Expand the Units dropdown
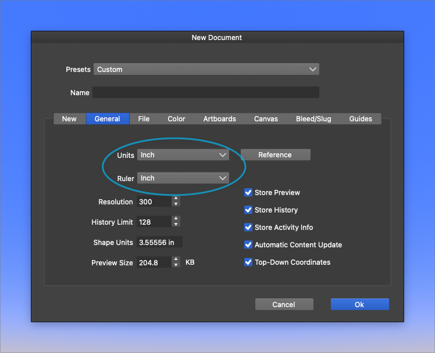This screenshot has height=353, width=435. (x=183, y=155)
